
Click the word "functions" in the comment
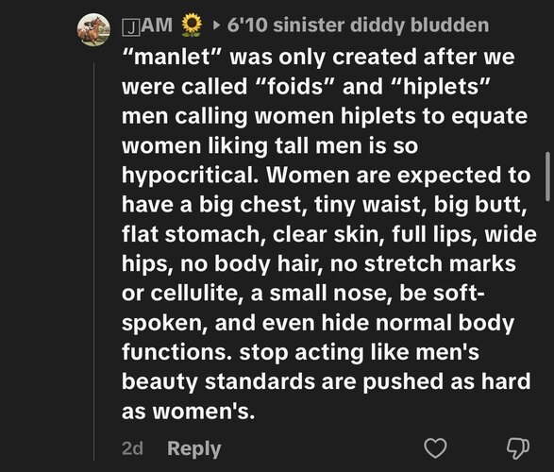177,353
